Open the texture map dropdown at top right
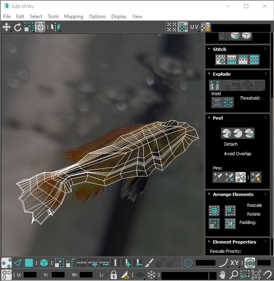Image resolution: width=274 pixels, height=281 pixels. click(x=241, y=28)
